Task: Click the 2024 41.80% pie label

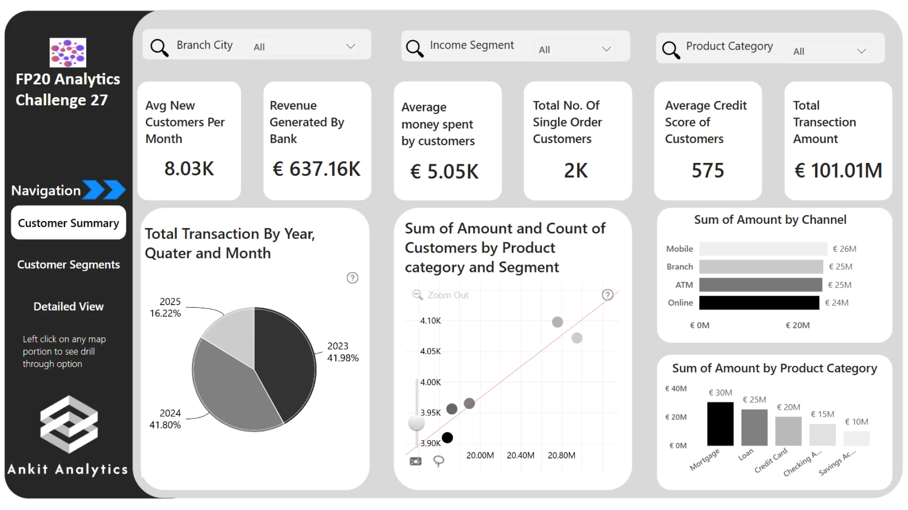Action: [165, 419]
